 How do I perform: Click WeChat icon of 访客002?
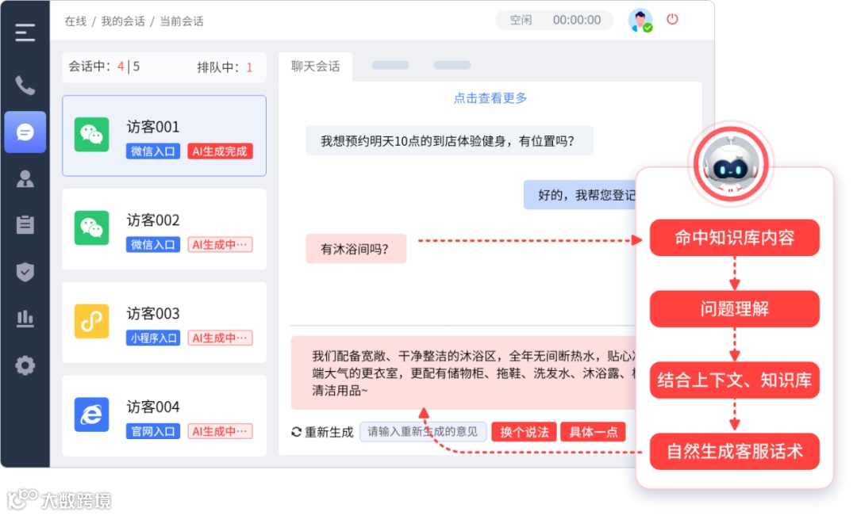pos(91,227)
